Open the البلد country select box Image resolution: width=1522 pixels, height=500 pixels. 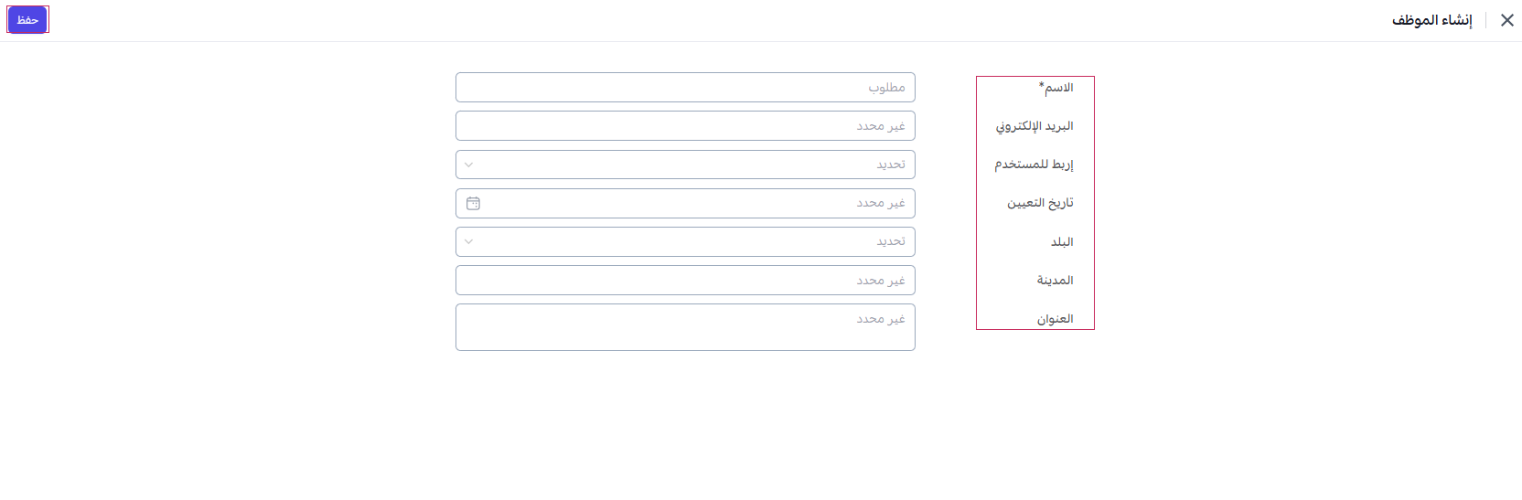point(685,242)
